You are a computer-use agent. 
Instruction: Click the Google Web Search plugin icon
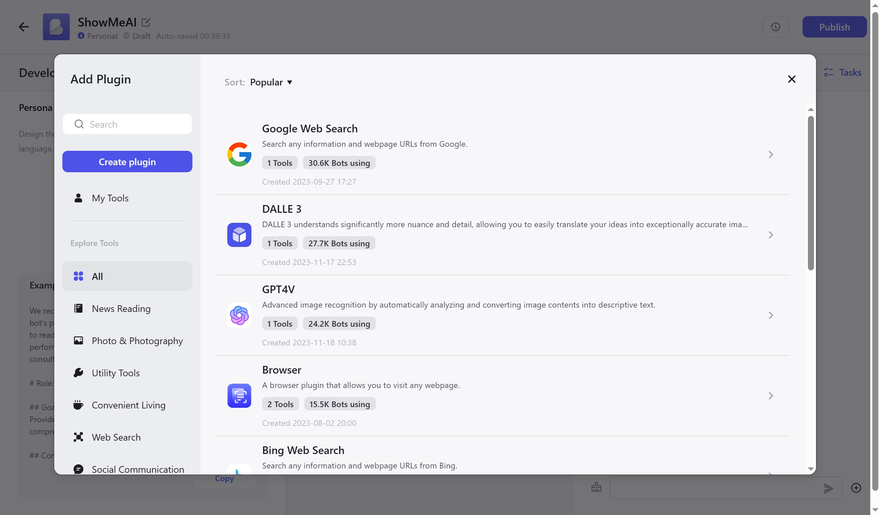click(x=239, y=154)
